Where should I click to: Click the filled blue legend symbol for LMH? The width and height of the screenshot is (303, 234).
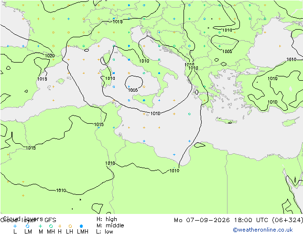tap(81, 226)
